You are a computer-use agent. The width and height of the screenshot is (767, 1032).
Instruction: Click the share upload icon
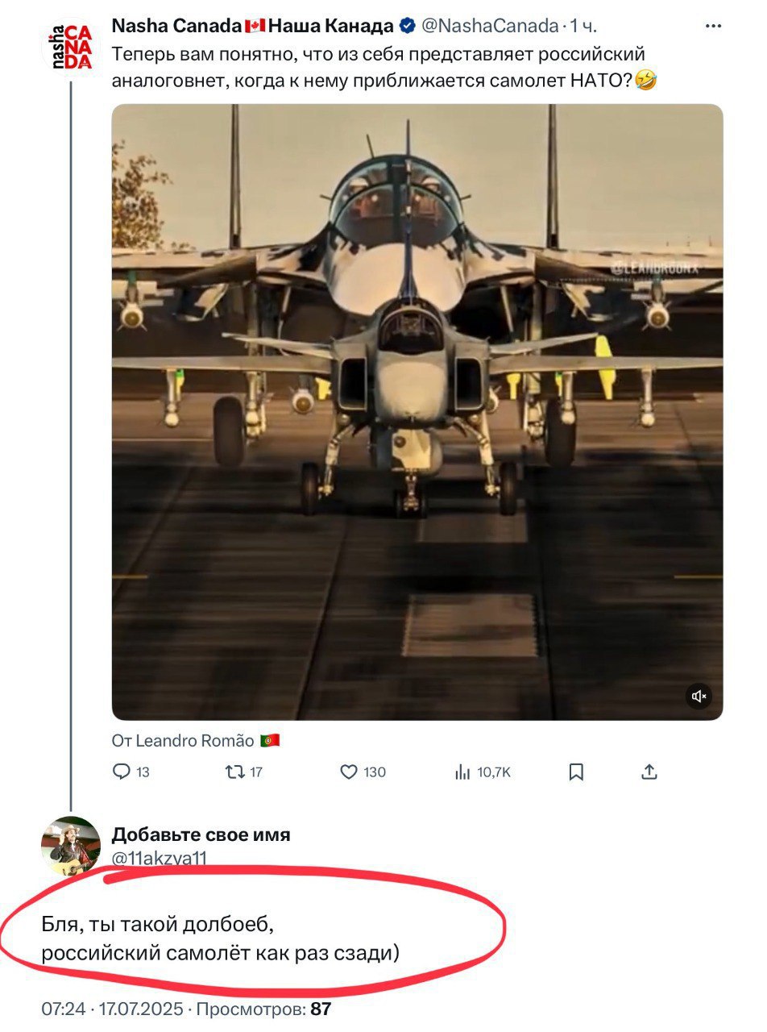point(649,772)
